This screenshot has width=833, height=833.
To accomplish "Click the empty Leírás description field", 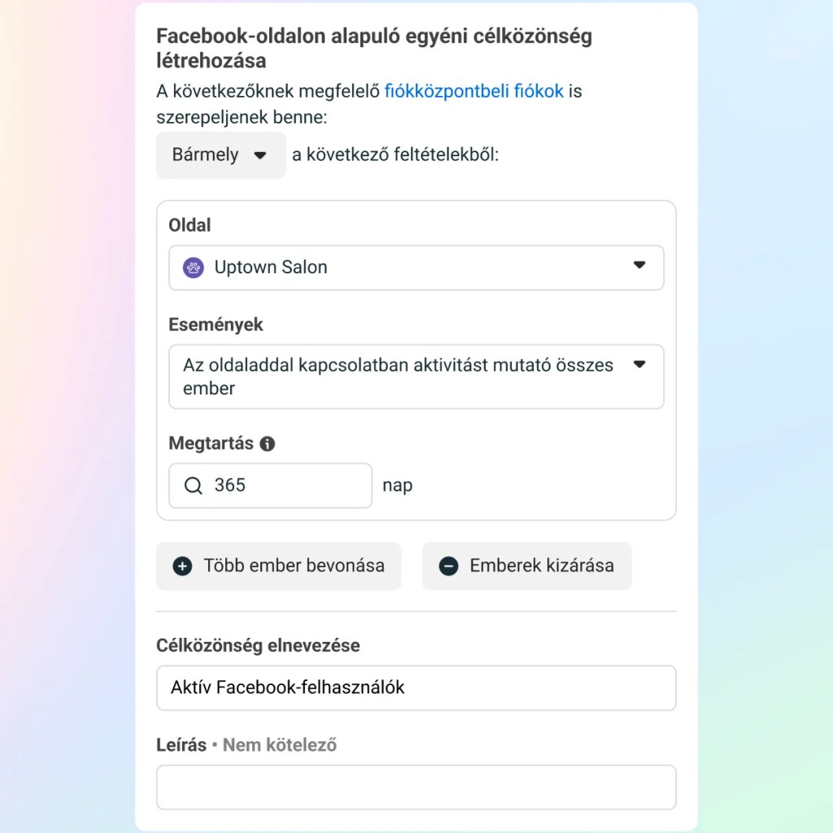I will pyautogui.click(x=416, y=787).
